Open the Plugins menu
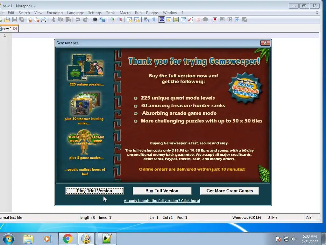This screenshot has width=326, height=245. point(152,13)
